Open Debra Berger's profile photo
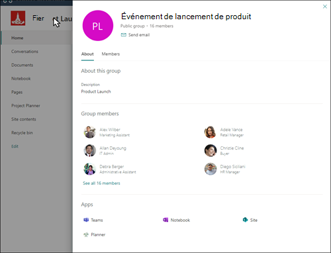This screenshot has width=331, height=253. (x=89, y=169)
